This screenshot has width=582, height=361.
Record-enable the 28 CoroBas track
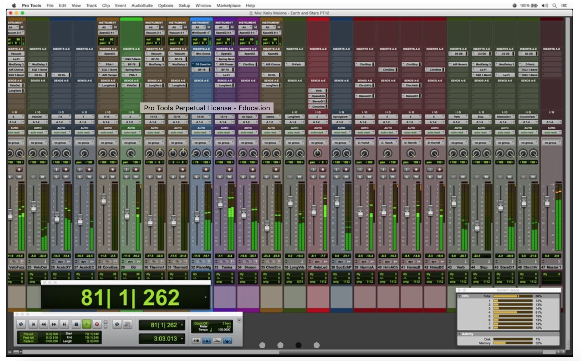pos(112,170)
